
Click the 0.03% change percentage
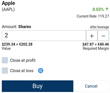pos(98,9)
